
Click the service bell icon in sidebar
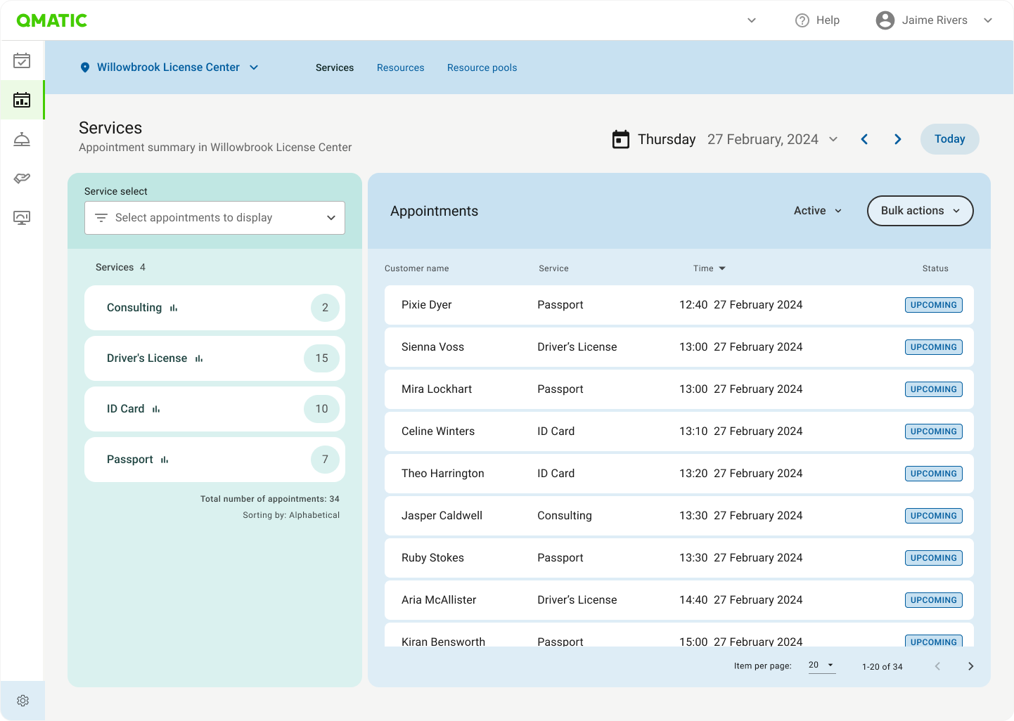[22, 139]
